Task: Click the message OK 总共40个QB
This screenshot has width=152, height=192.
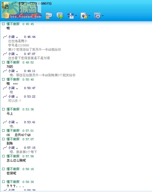Action: click(18, 135)
